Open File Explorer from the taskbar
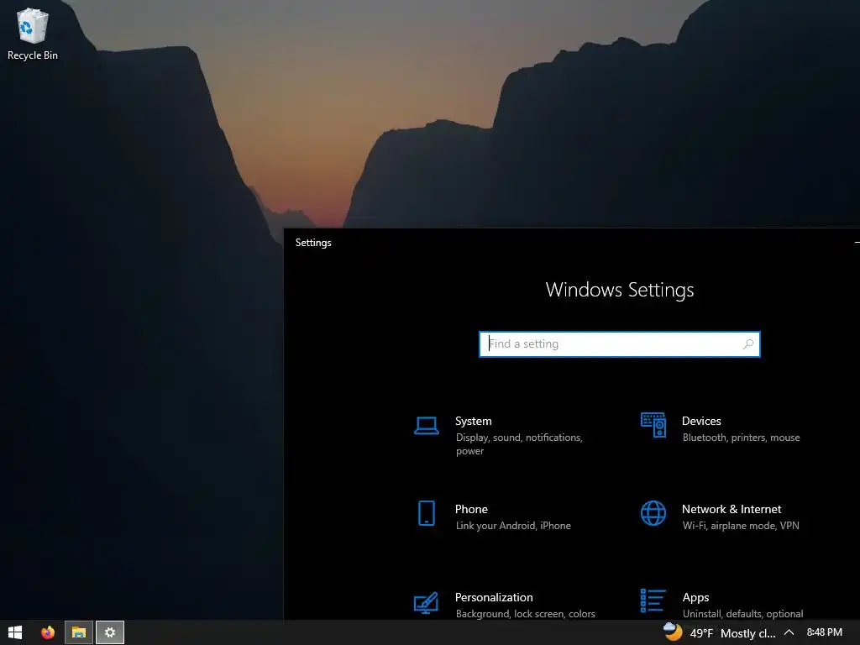The image size is (860, 645). (x=79, y=632)
